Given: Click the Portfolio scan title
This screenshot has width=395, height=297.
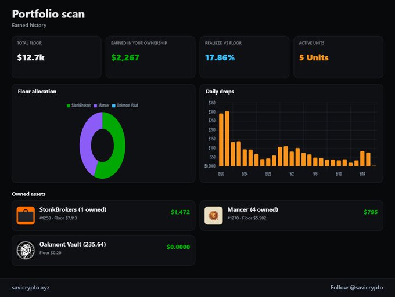Looking at the screenshot, I should pos(48,14).
